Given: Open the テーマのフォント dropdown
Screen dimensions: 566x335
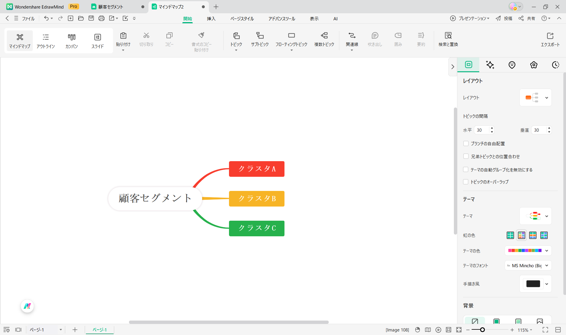Looking at the screenshot, I should pyautogui.click(x=547, y=265).
